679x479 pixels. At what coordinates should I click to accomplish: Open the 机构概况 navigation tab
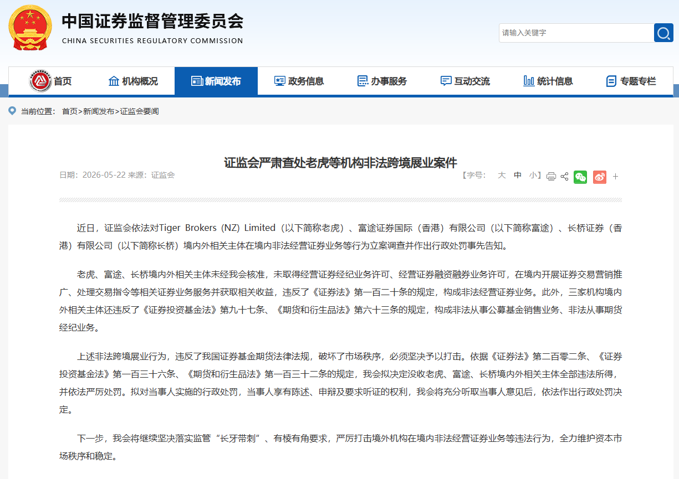coord(133,81)
